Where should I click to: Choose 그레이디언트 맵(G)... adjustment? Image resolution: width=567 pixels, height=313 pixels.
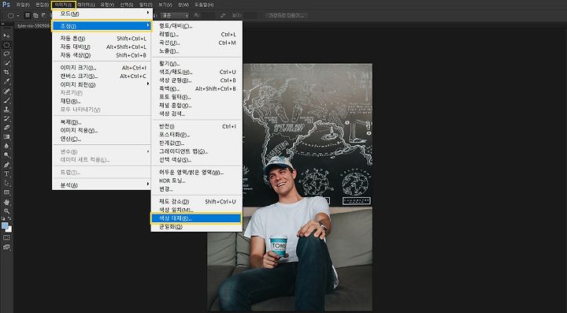196,151
